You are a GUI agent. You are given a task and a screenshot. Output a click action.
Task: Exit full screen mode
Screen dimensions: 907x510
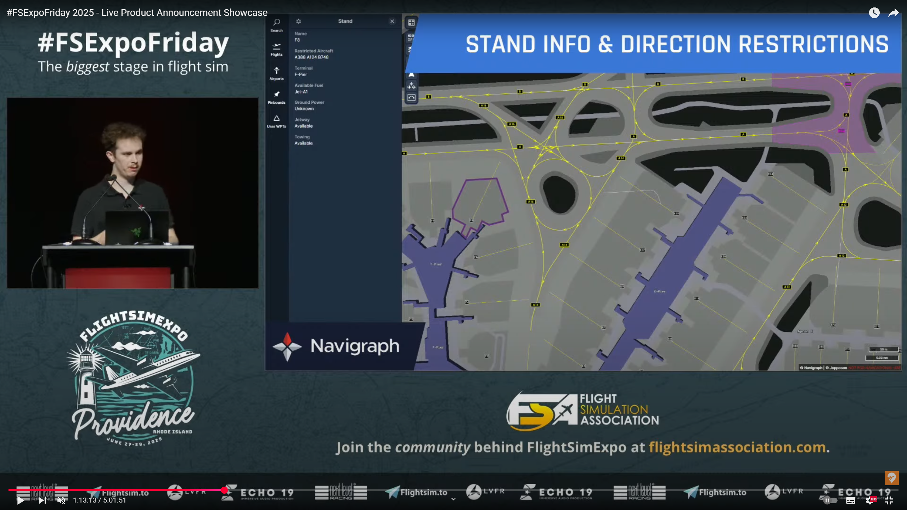(889, 500)
